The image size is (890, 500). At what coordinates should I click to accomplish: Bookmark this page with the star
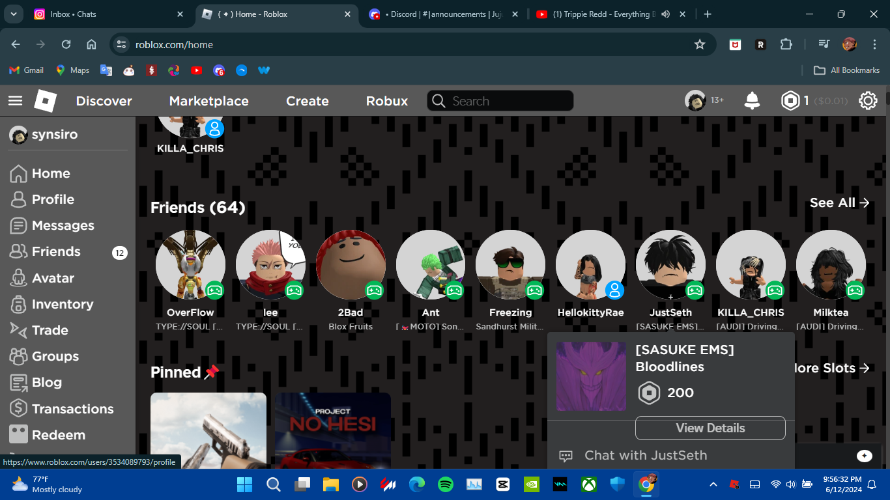coord(700,44)
